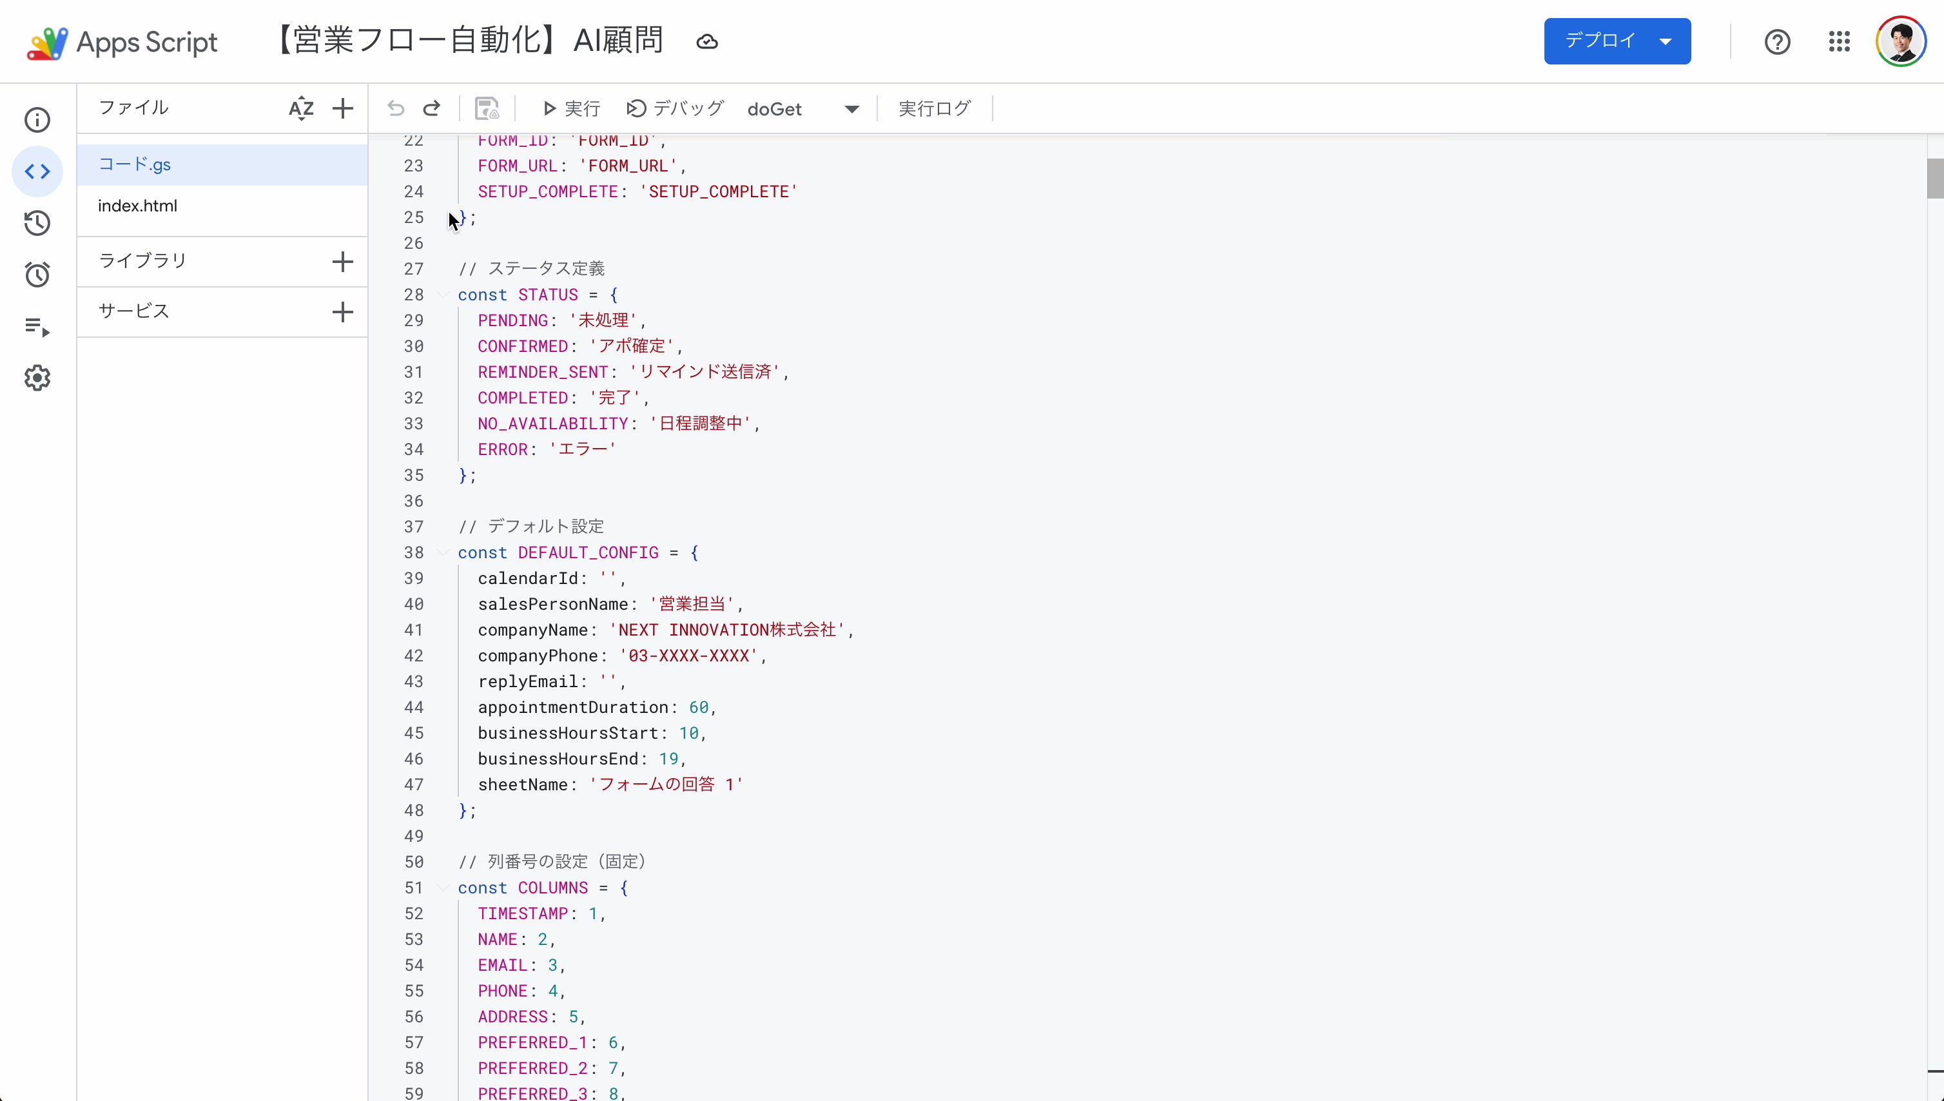The width and height of the screenshot is (1944, 1101).
Task: Collapse the STATUS object at line 28
Action: [443, 295]
